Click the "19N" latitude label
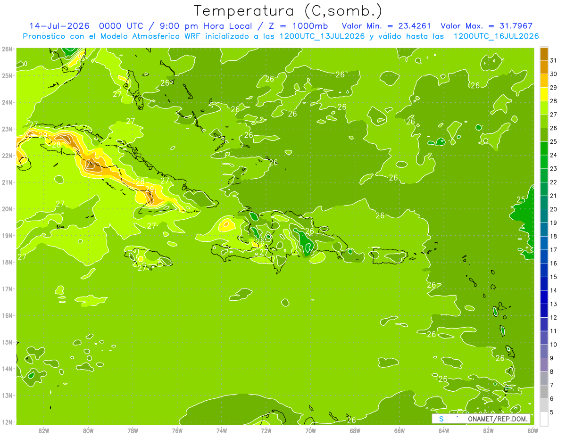The image size is (566, 437). click(7, 236)
